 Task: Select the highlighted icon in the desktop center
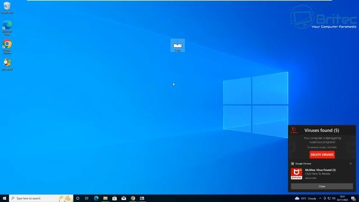click(177, 45)
